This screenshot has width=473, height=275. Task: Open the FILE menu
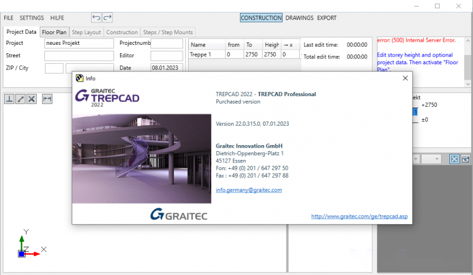tap(8, 18)
